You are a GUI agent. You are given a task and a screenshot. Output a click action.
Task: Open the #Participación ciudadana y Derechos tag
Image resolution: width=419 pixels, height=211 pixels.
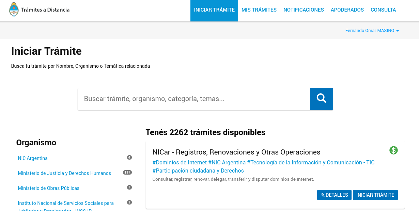pos(198,171)
